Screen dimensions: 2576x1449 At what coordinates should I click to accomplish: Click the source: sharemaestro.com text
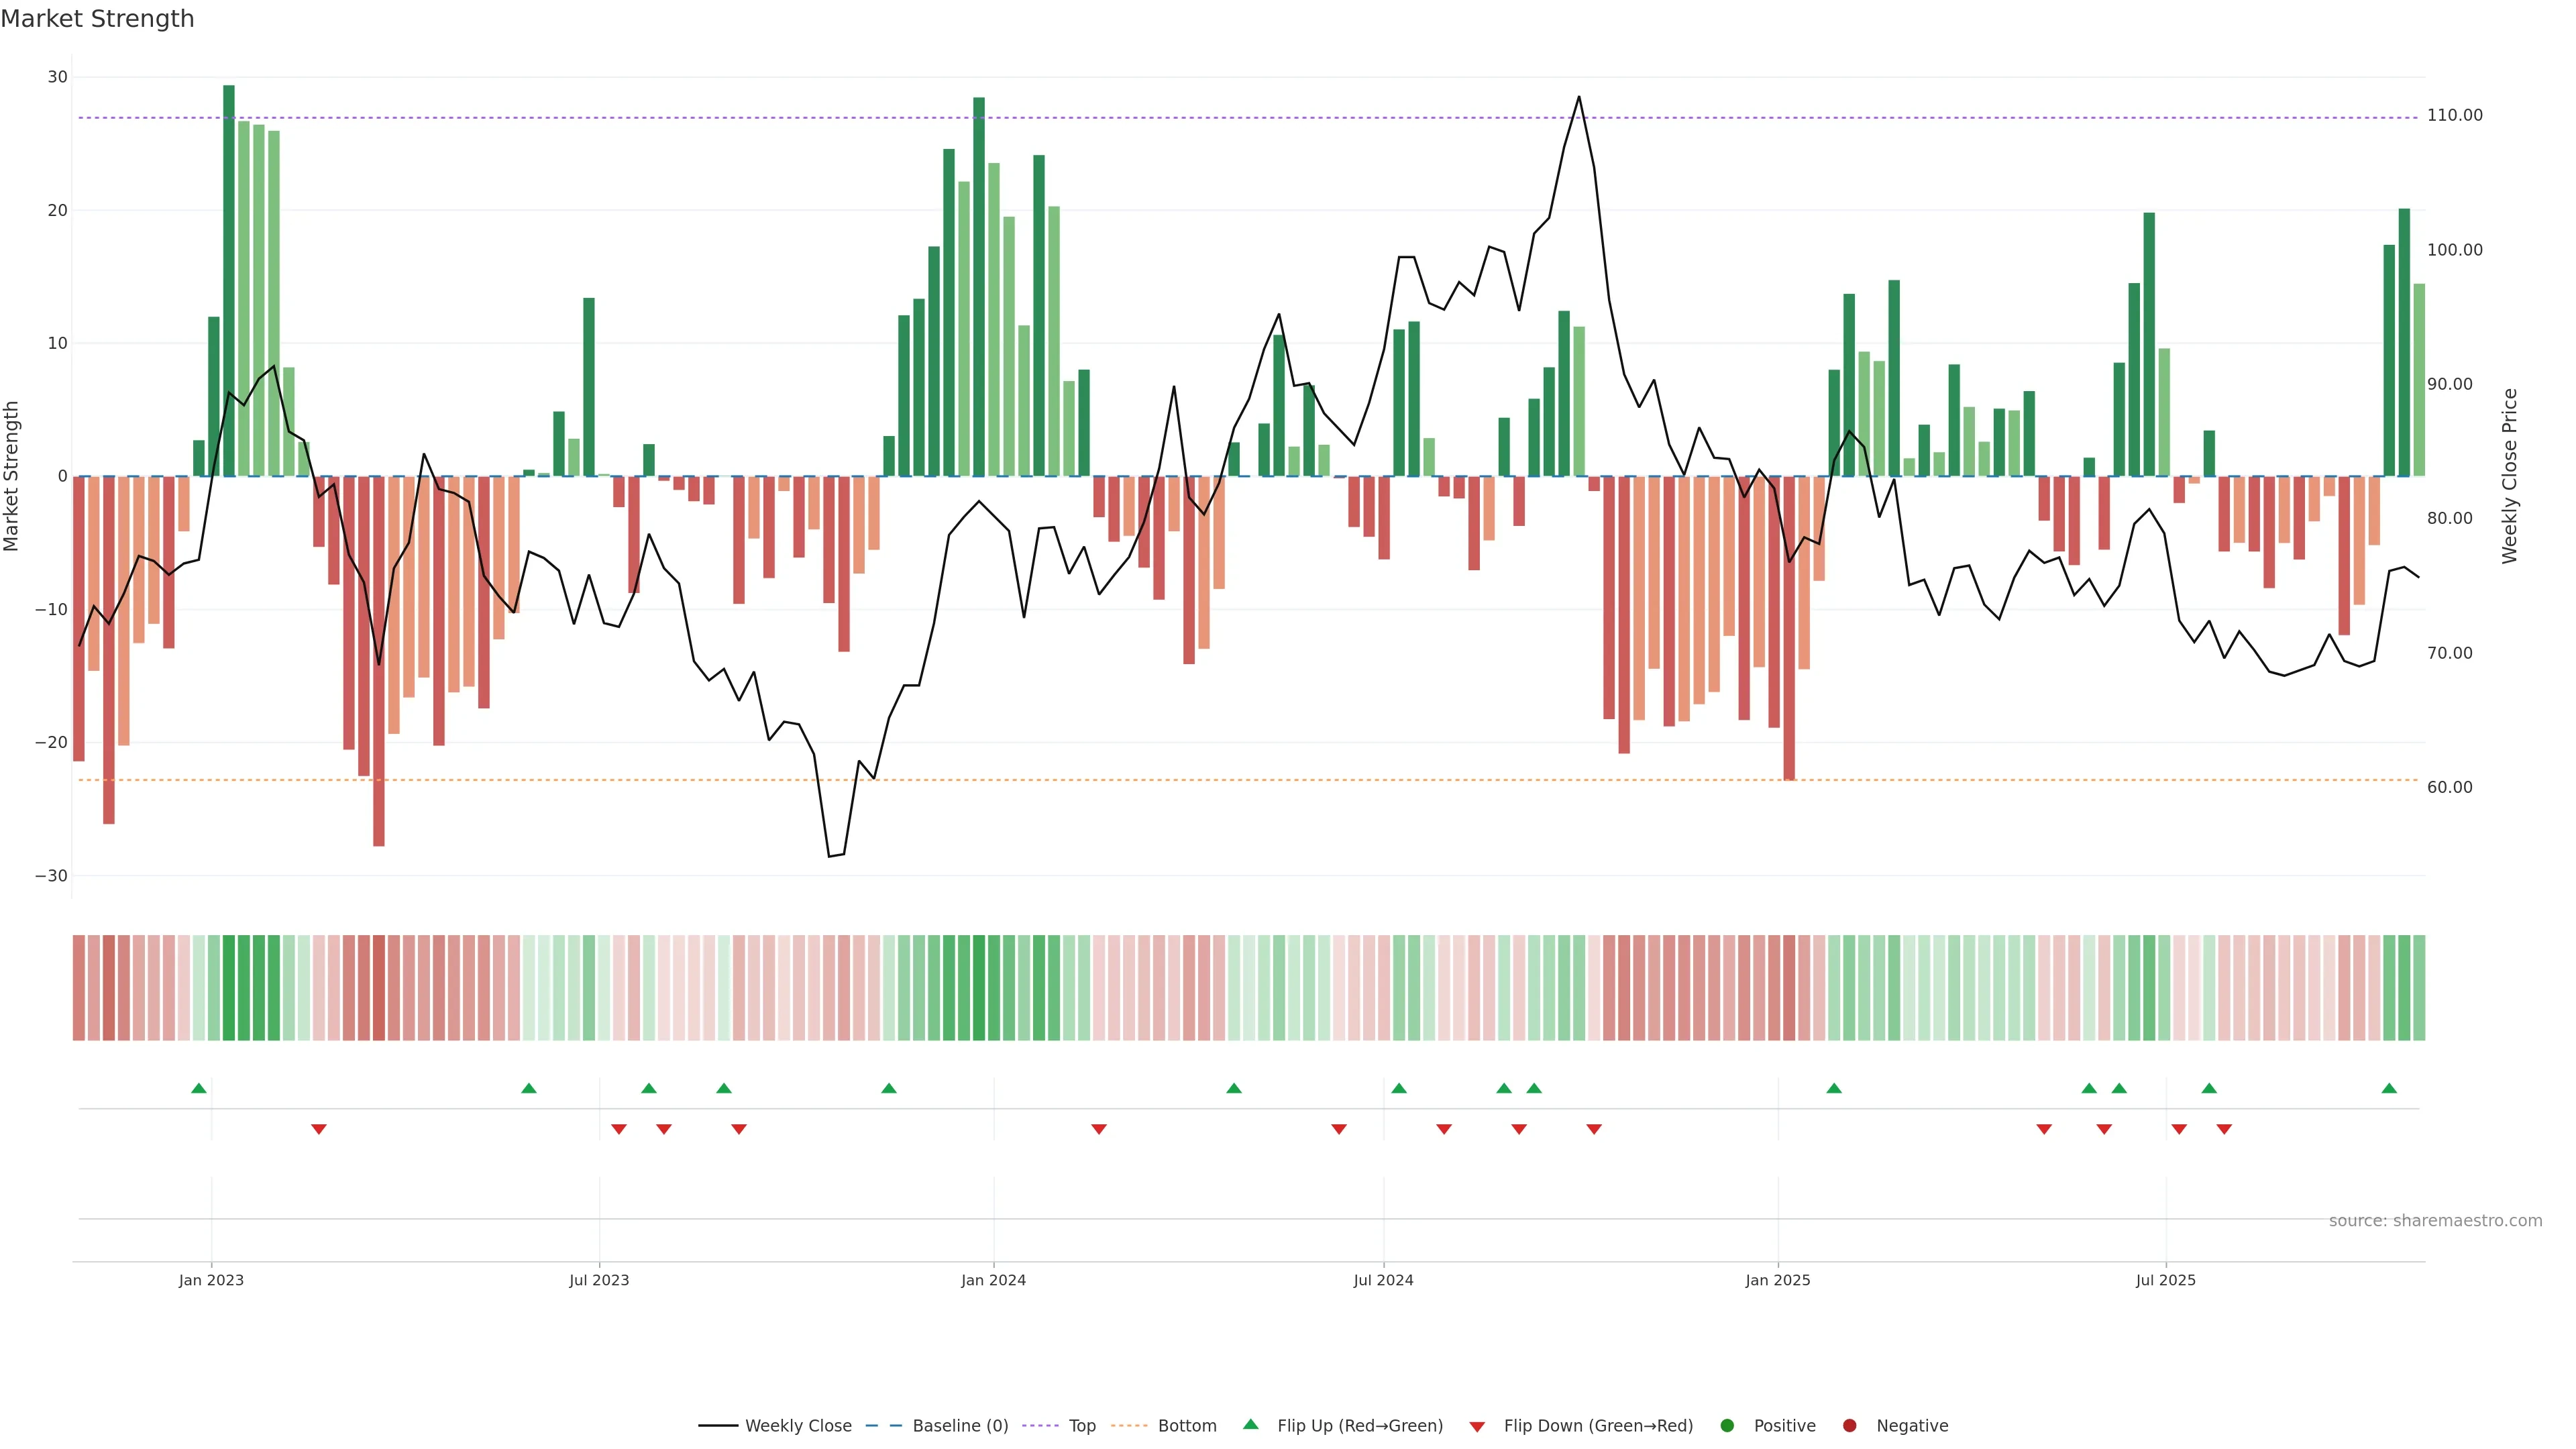coord(2435,1220)
